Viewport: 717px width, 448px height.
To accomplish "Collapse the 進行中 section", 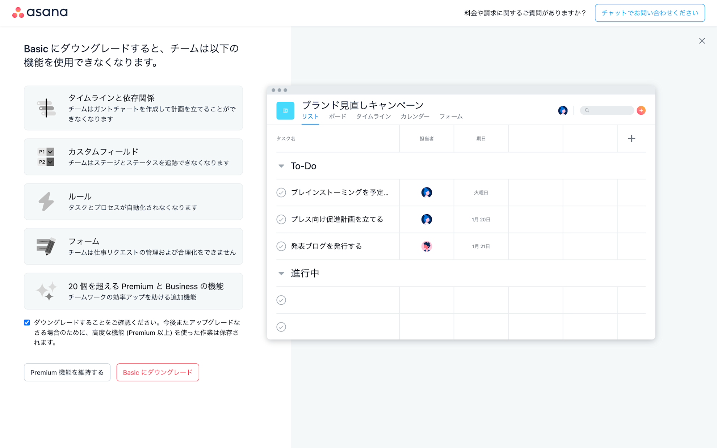I will pyautogui.click(x=281, y=273).
